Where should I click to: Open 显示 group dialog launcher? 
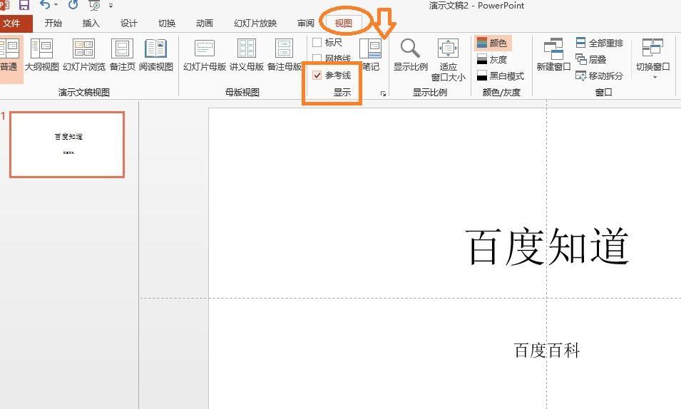point(383,93)
